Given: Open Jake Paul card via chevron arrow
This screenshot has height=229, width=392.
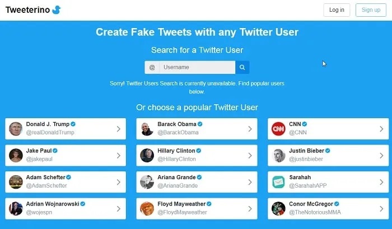Looking at the screenshot, I should [x=119, y=156].
